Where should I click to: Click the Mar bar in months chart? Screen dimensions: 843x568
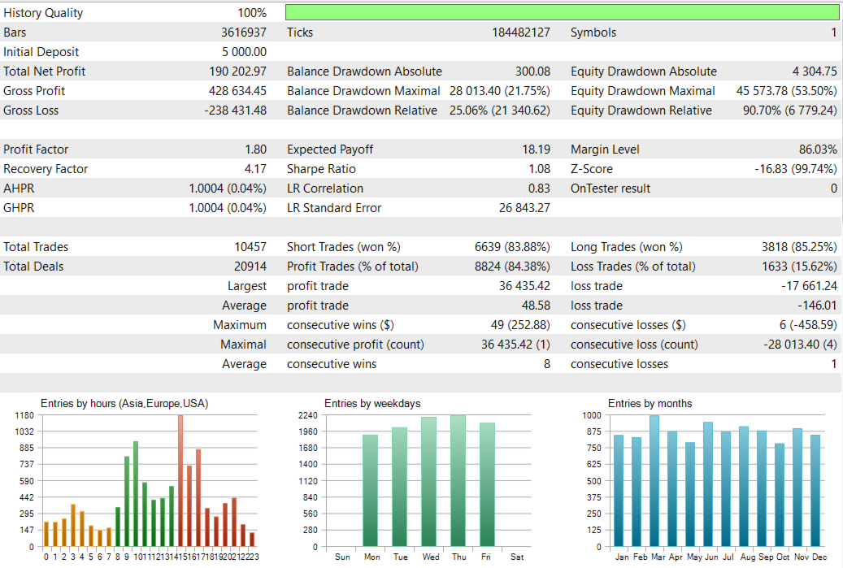pos(654,481)
